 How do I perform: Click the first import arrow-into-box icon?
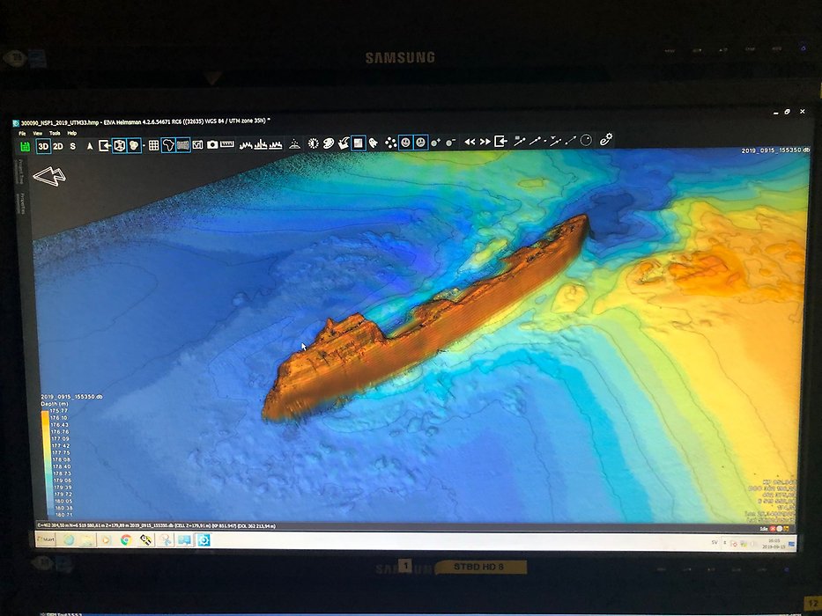104,145
